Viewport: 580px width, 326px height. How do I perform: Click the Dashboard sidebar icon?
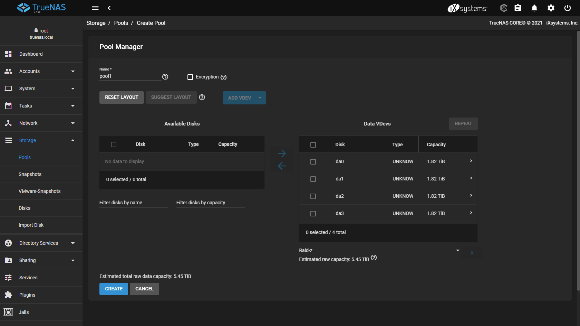click(x=8, y=54)
